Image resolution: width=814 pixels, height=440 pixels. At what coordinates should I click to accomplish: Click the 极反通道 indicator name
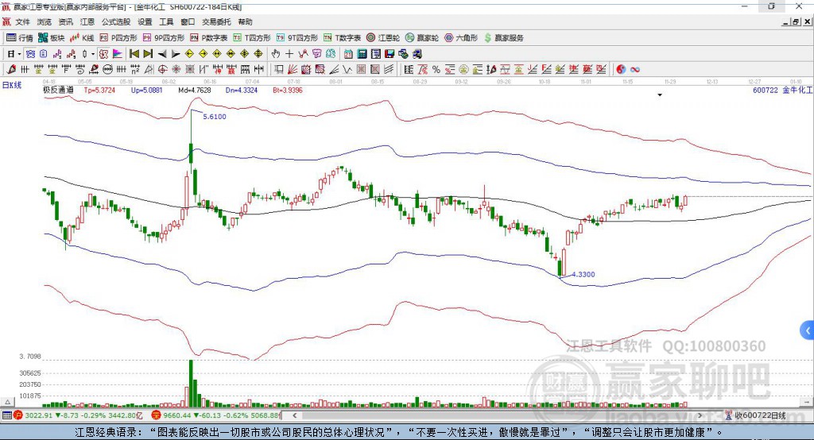[58, 90]
